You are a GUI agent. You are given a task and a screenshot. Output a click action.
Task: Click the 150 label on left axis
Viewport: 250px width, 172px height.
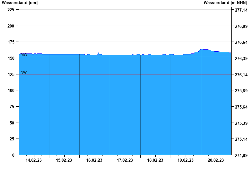11,58
